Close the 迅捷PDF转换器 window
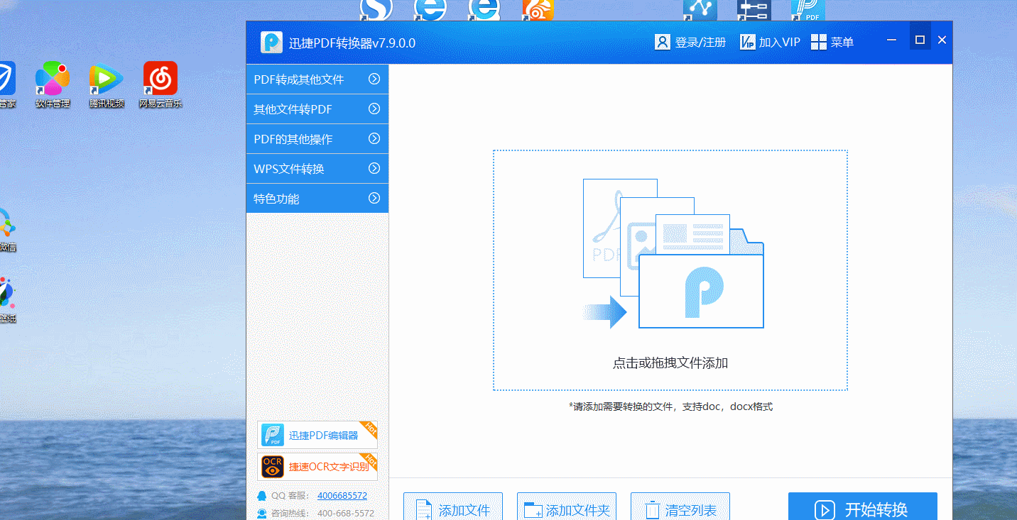This screenshot has height=520, width=1017. point(942,40)
